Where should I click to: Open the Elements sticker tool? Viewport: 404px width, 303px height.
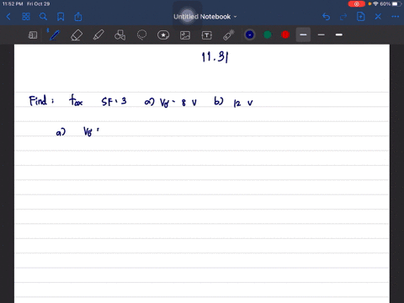163,35
